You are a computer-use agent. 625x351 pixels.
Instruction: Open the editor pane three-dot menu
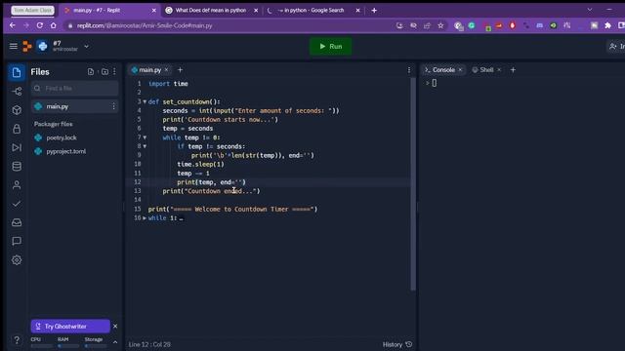coord(409,70)
